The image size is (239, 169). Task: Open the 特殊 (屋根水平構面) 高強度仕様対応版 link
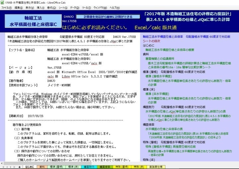tap(171, 146)
